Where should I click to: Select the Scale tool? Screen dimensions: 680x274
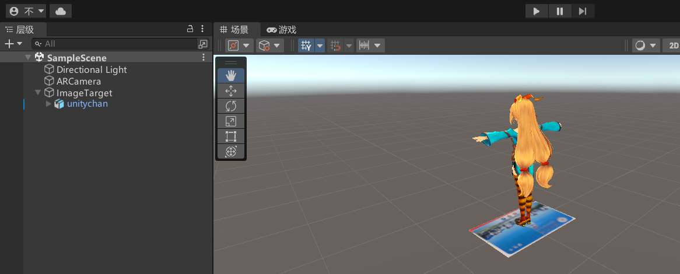[x=231, y=121]
